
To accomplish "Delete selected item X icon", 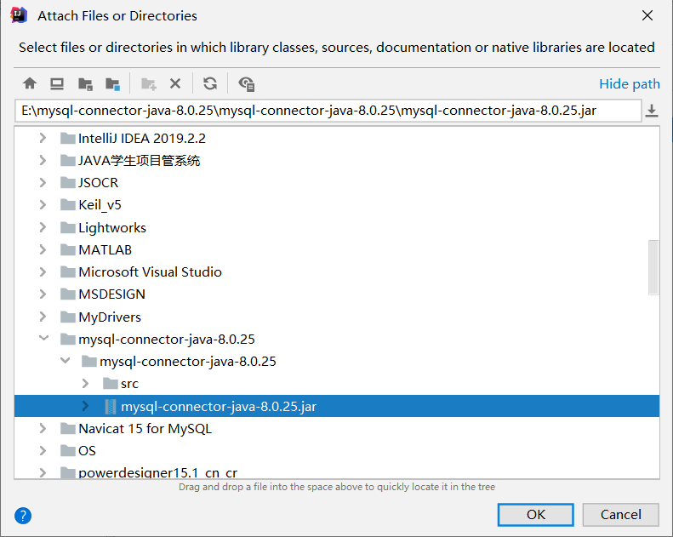I will pyautogui.click(x=175, y=83).
